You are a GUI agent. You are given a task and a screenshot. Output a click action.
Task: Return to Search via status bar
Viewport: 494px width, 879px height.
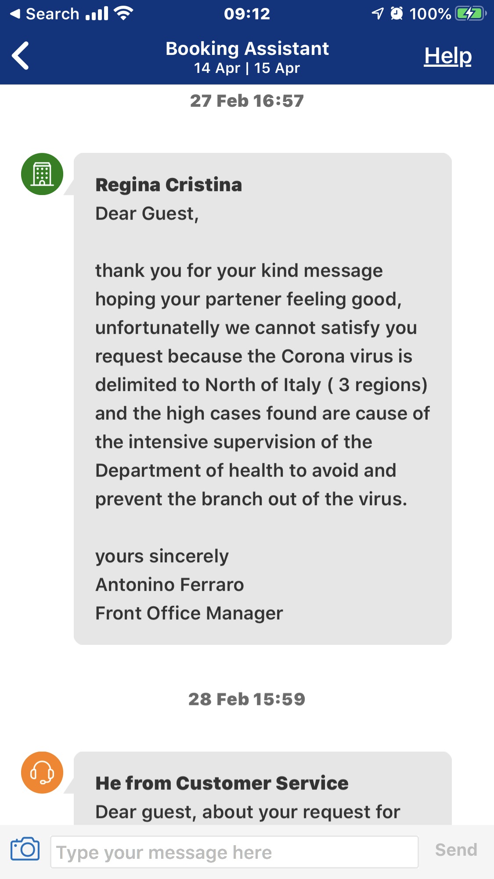click(x=44, y=14)
